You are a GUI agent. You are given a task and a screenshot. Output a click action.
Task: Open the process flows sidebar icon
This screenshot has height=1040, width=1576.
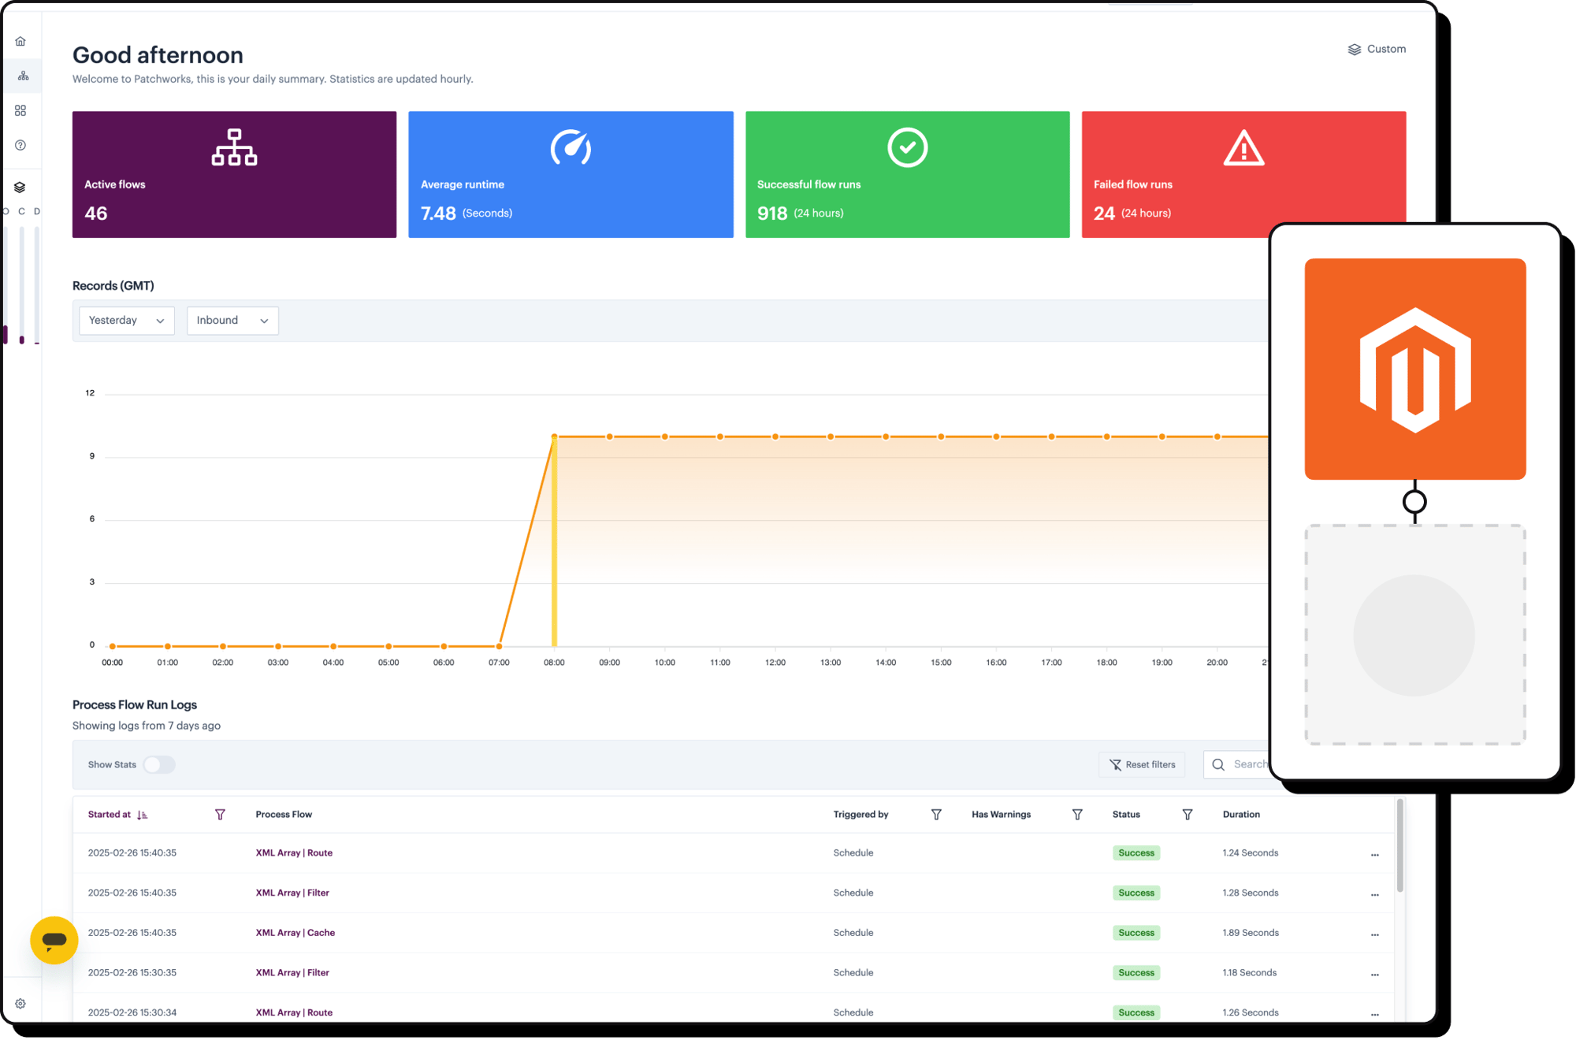click(x=23, y=76)
